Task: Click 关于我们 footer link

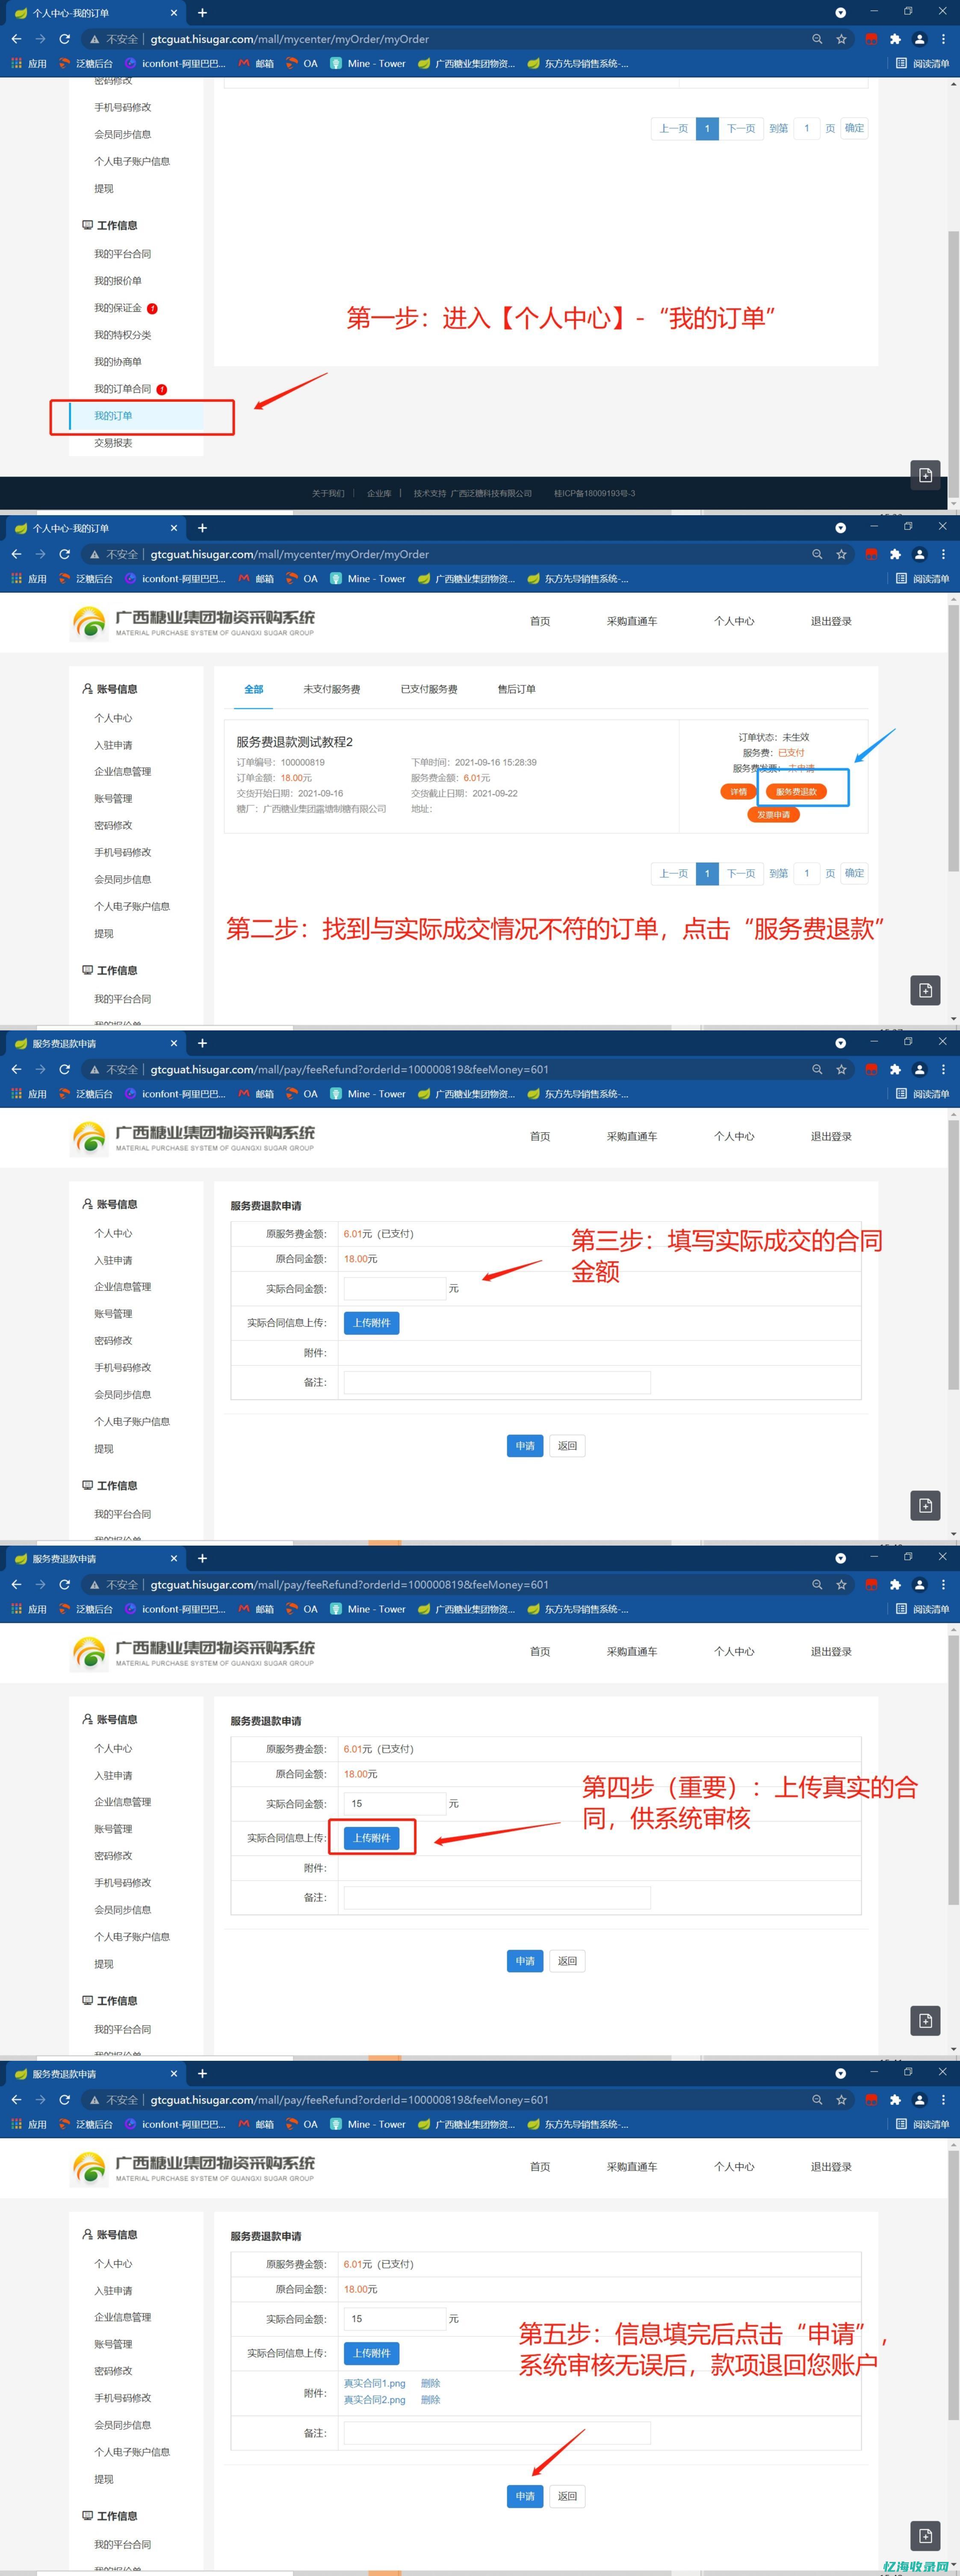Action: coord(327,493)
